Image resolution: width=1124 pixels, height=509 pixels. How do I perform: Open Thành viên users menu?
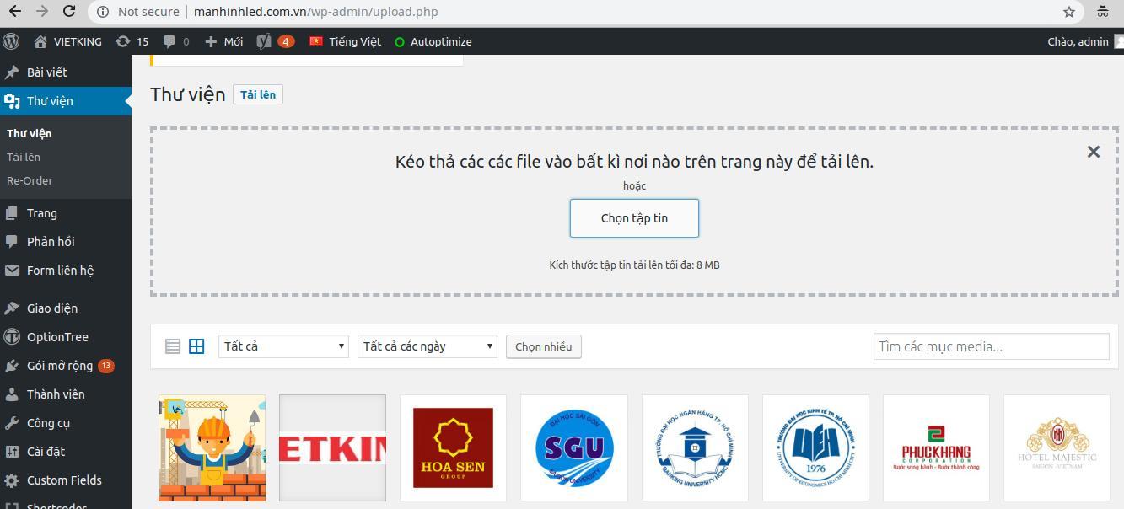point(66,394)
